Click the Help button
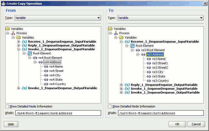Viewport: 209px width, 131px height. [x=11, y=124]
